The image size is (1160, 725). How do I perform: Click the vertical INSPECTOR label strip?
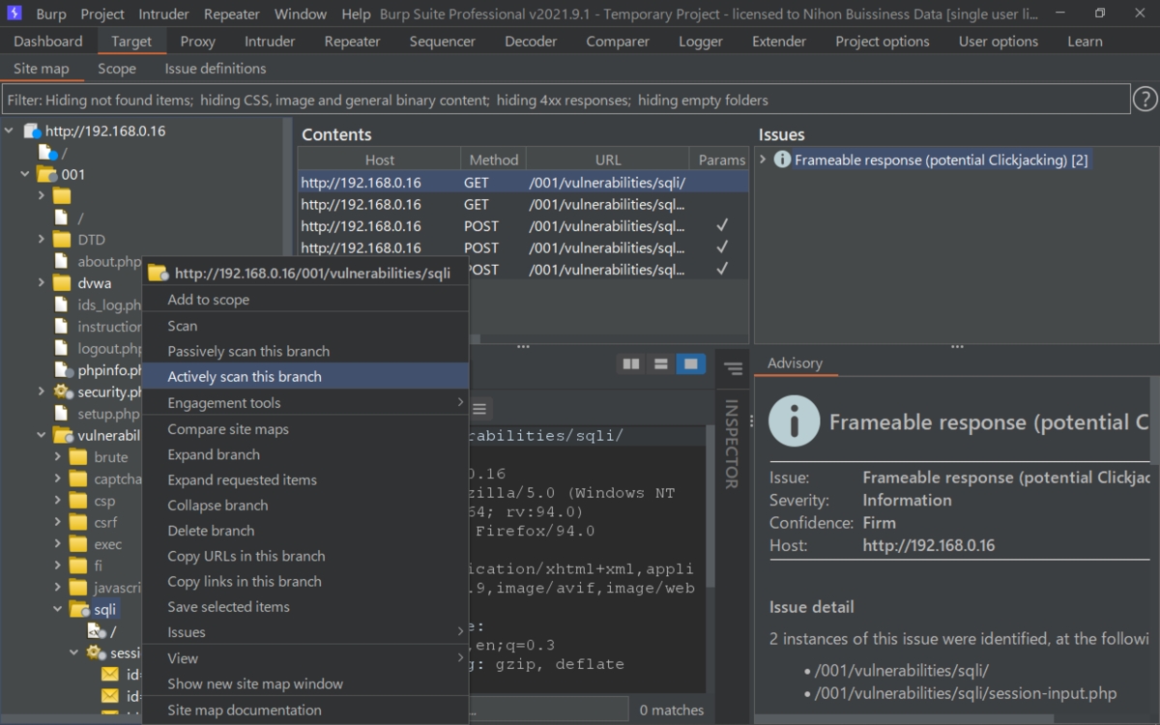[732, 444]
